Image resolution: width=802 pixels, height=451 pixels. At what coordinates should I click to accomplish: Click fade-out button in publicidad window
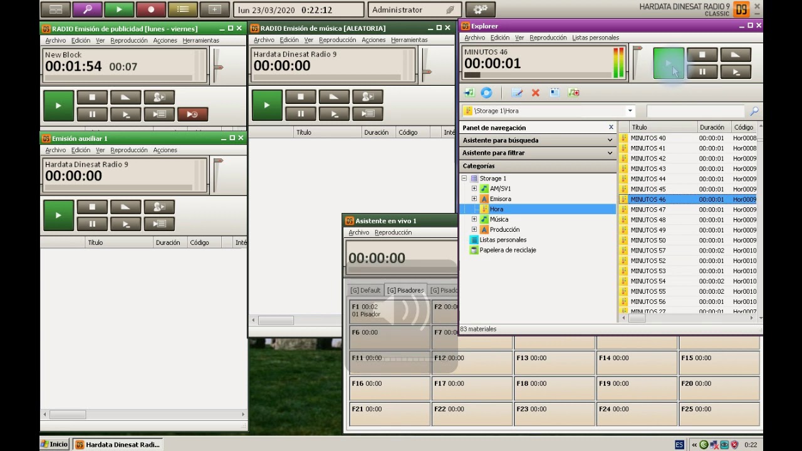coord(125,97)
